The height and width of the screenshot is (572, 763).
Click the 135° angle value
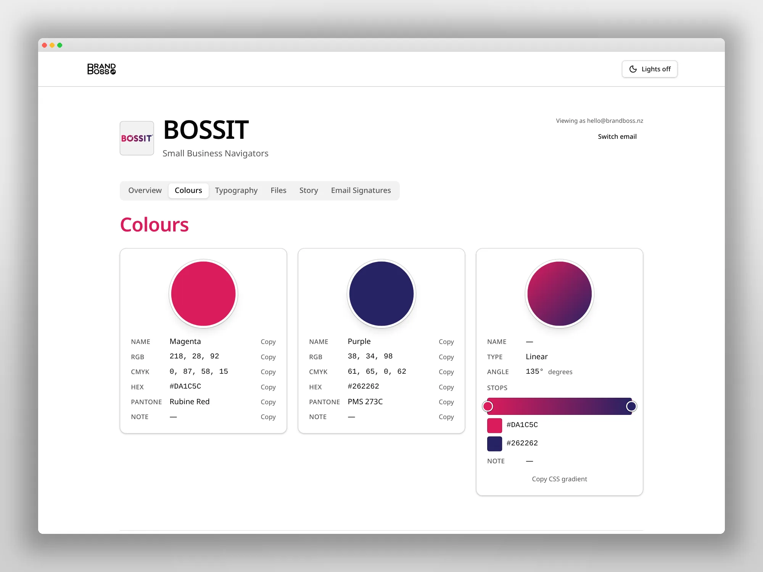534,371
